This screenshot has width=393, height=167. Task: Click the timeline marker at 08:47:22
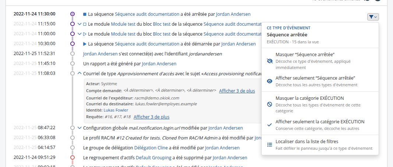pos(72,128)
